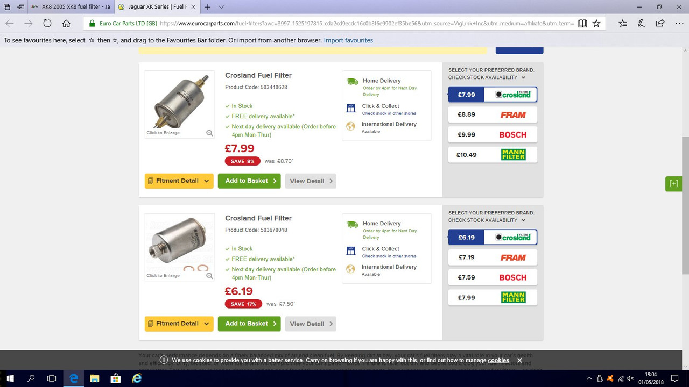Expand the Fitment Detail dropdown for the first filter
This screenshot has height=387, width=689.
pos(179,181)
